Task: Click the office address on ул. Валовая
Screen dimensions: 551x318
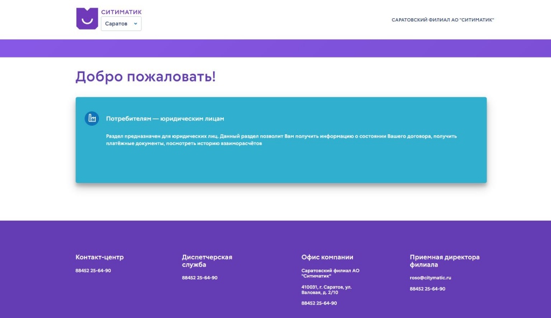Action: (x=326, y=290)
